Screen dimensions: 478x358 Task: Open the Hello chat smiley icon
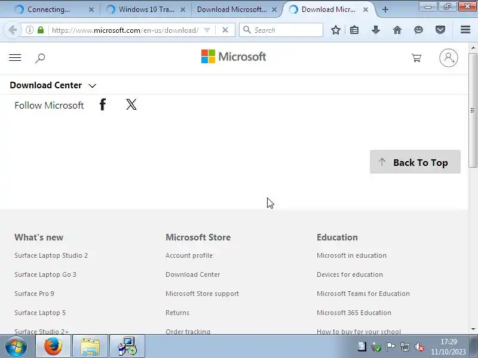(419, 30)
